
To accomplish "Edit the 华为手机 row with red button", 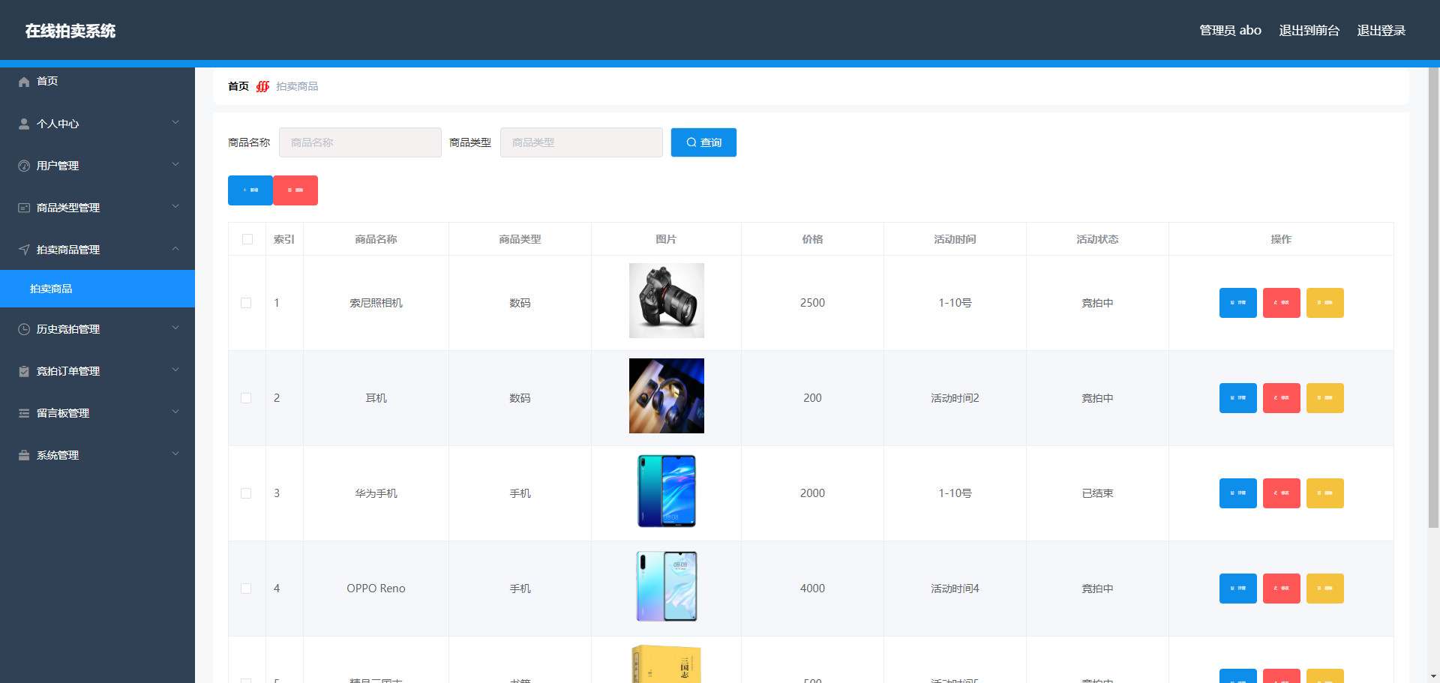I will click(x=1281, y=493).
